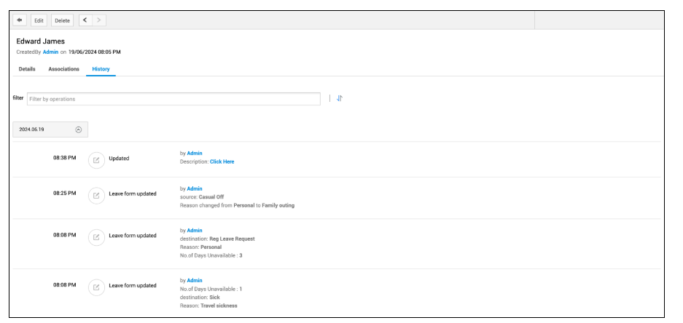The height and width of the screenshot is (323, 683).
Task: Click the Admin link in the Casual Off entry
Action: 195,189
